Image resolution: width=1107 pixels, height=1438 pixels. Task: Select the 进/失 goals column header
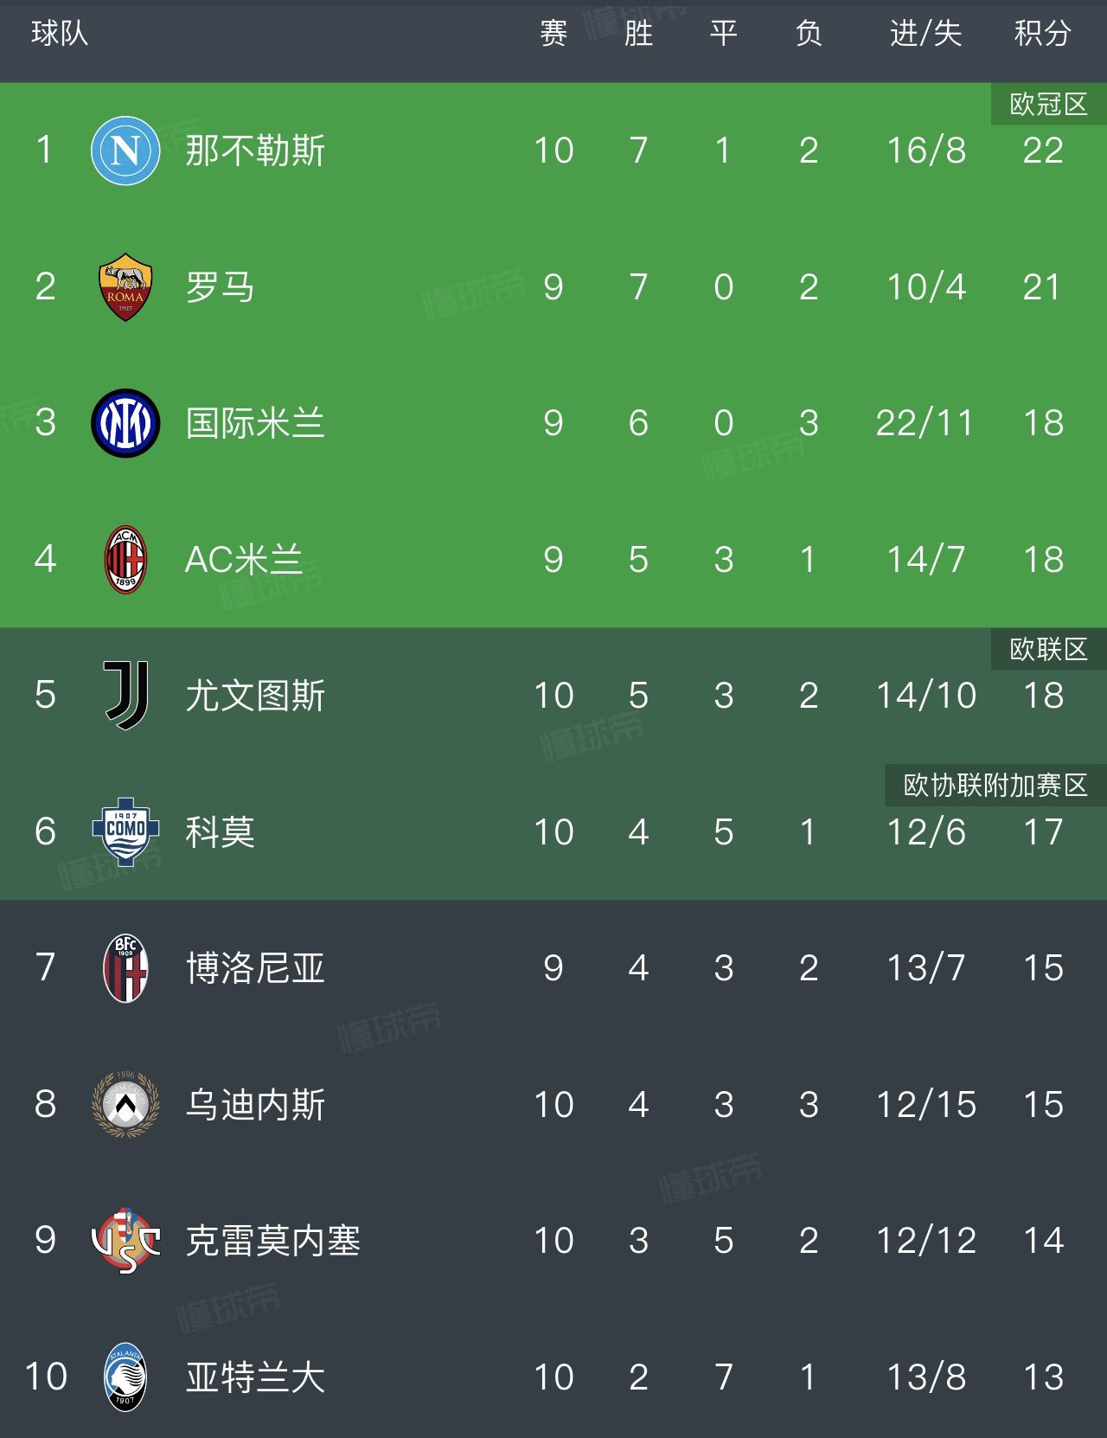(x=925, y=34)
